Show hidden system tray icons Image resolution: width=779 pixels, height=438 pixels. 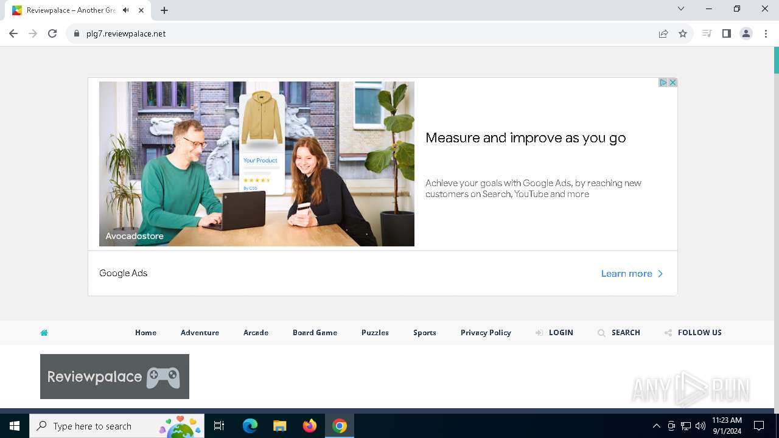point(656,426)
